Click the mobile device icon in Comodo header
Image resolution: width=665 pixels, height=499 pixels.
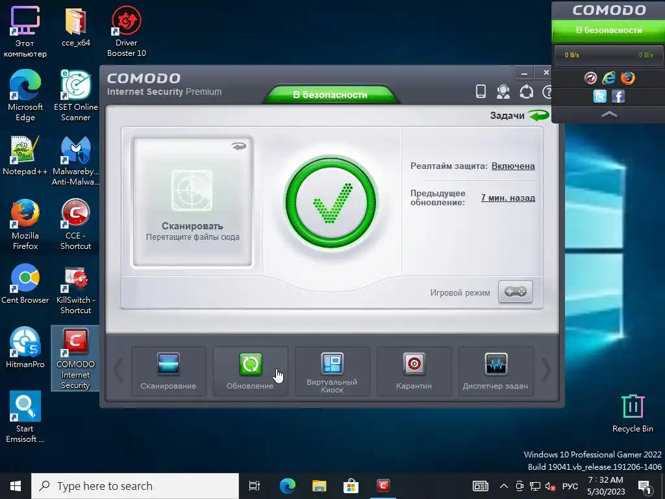481,91
